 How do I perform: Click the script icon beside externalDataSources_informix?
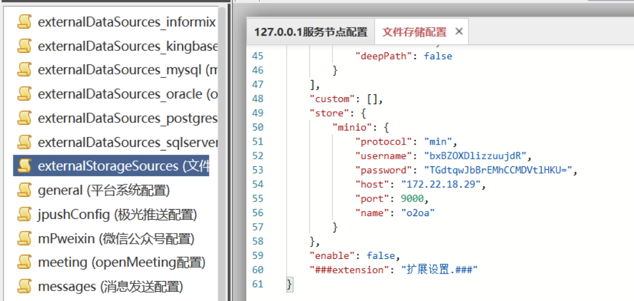point(25,22)
